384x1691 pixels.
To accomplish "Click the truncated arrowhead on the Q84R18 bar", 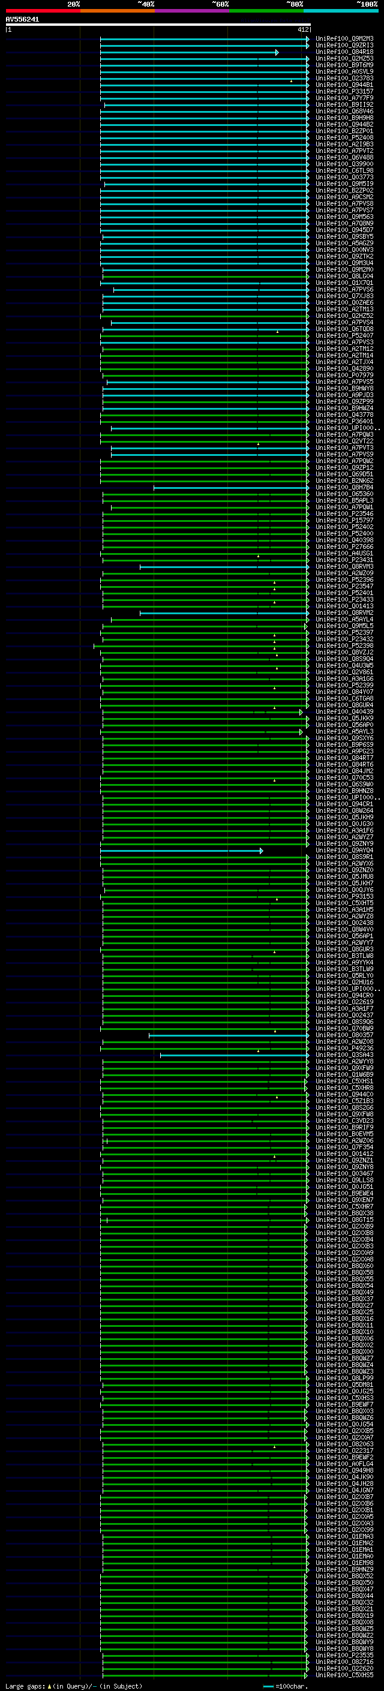I will coord(277,52).
